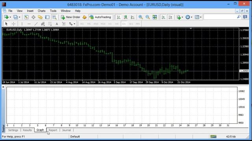The height and width of the screenshot is (141, 252).
Task: Open the Charts menu
Action: 41,11
